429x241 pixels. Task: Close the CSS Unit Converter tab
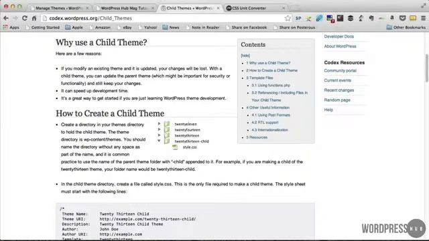284,8
